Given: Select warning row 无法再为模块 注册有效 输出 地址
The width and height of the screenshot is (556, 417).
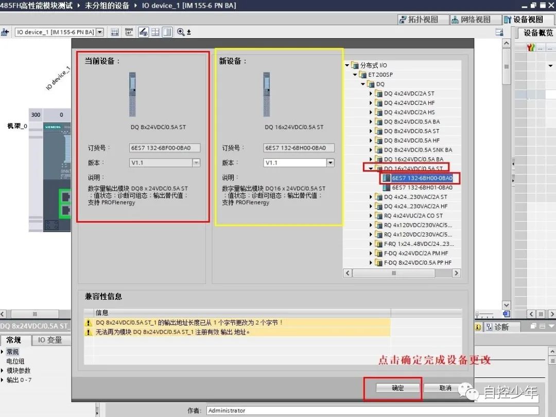Looking at the screenshot, I should coord(237,332).
